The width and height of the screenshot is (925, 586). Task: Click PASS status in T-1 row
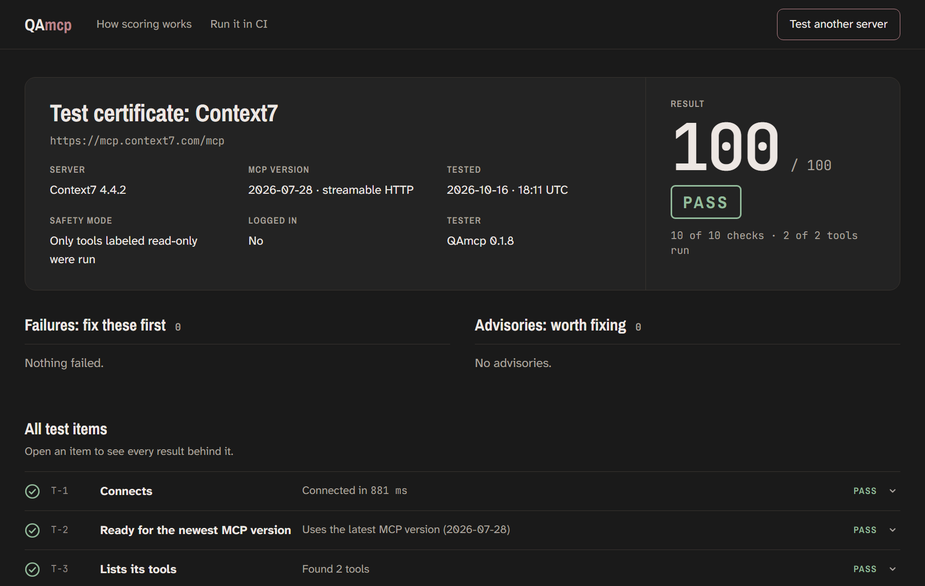tap(865, 491)
